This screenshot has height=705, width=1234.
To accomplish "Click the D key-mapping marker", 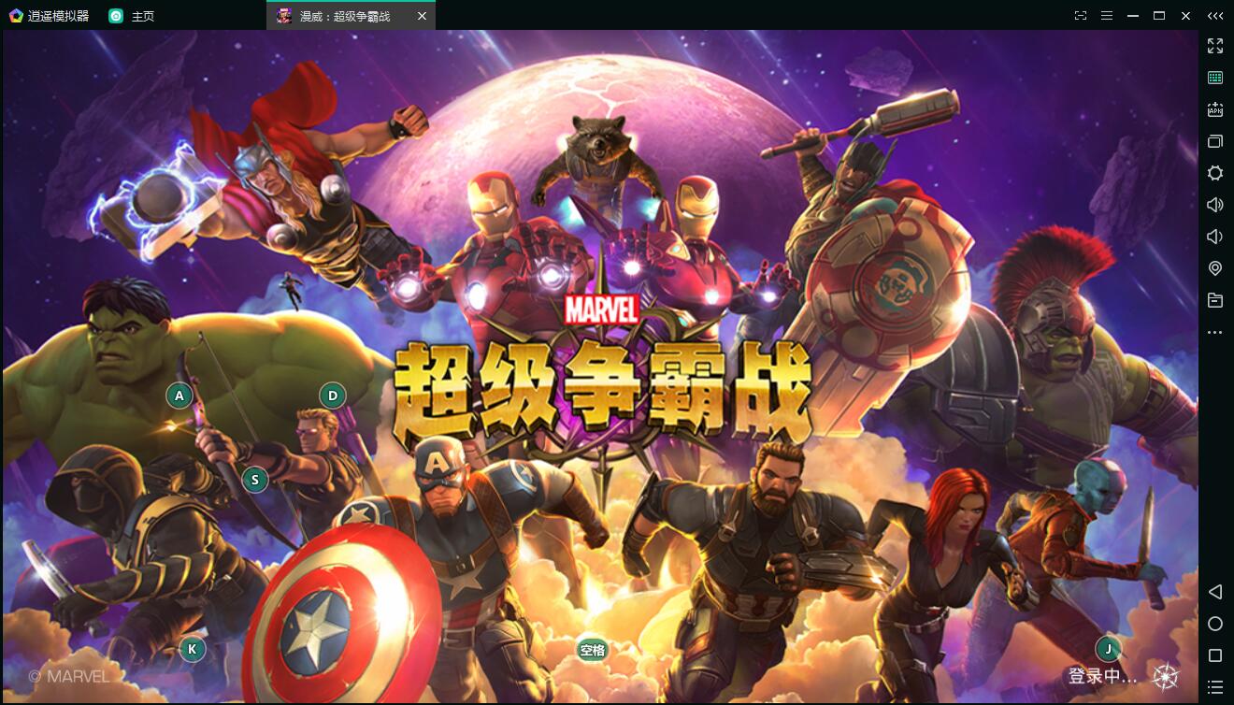I will (x=333, y=396).
